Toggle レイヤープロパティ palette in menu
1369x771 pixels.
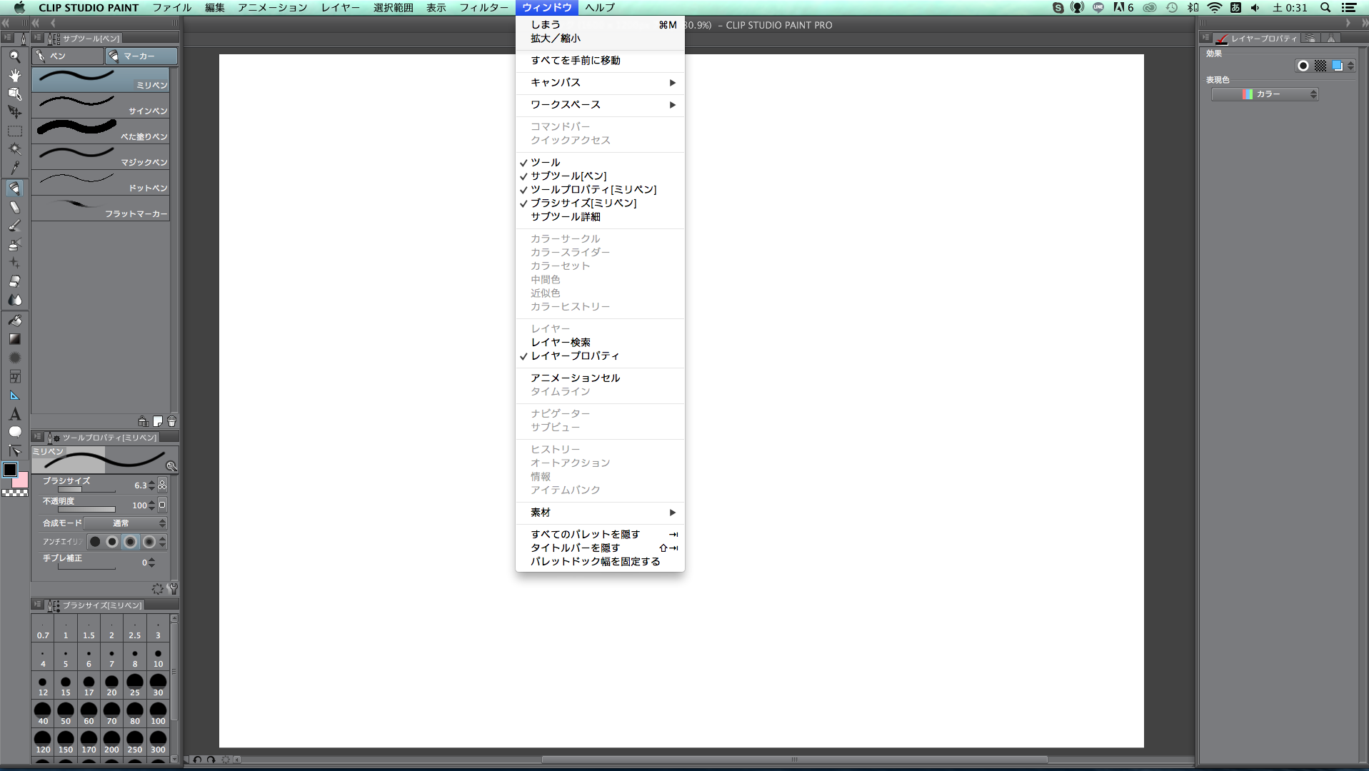(x=599, y=356)
